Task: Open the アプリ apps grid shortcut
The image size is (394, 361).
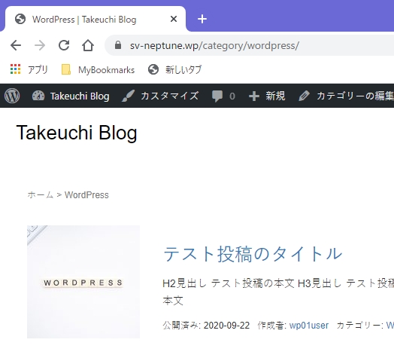Action: [29, 69]
